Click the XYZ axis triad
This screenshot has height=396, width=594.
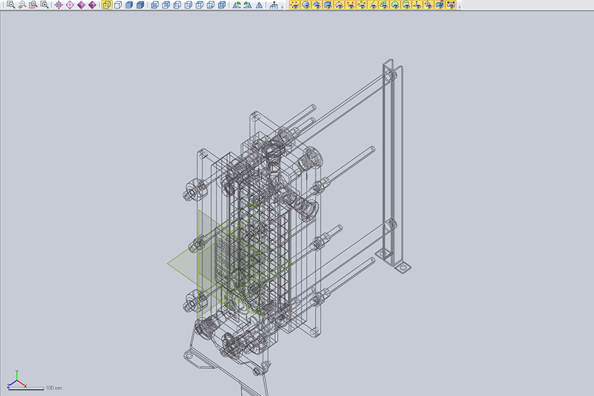pyautogui.click(x=16, y=379)
